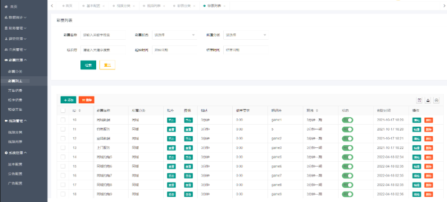Tick the select-all checkbox in the table header
The width and height of the screenshot is (447, 202).
[63, 110]
